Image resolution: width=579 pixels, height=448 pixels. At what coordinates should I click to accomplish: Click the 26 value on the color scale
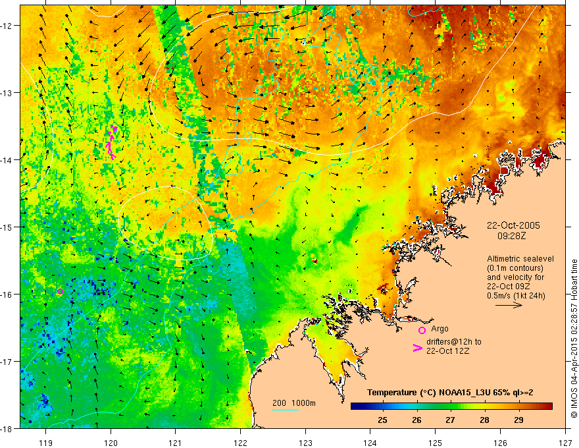tap(416, 420)
